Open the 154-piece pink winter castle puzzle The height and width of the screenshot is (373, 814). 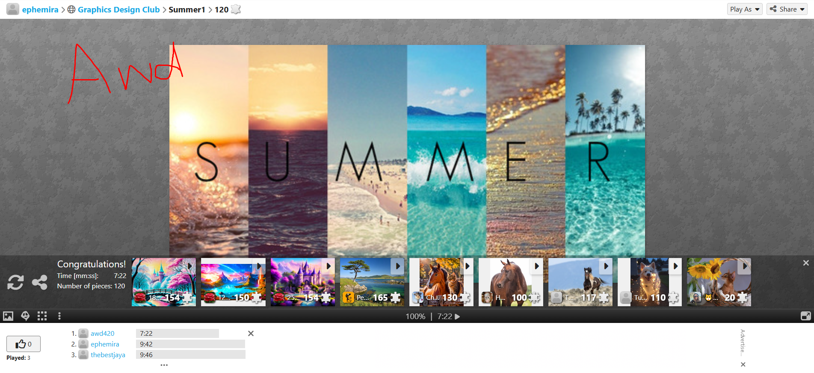click(164, 282)
